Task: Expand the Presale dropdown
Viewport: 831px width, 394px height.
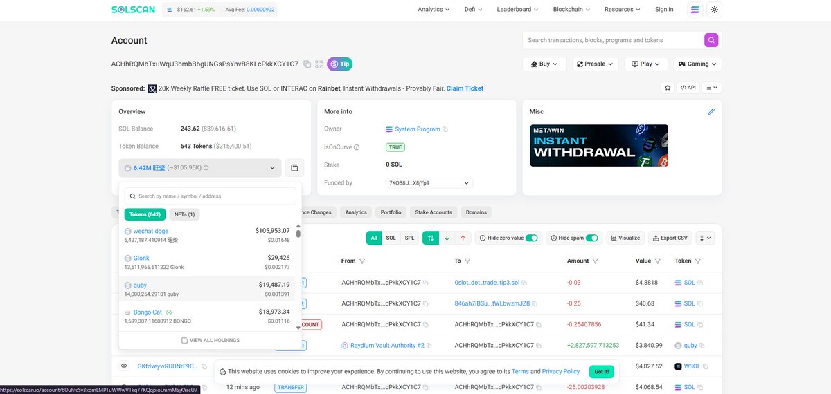Action: 594,64
